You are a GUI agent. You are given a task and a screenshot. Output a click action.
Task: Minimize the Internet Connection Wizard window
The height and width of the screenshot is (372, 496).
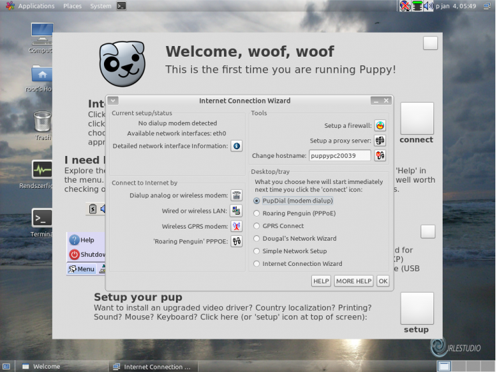click(x=376, y=101)
